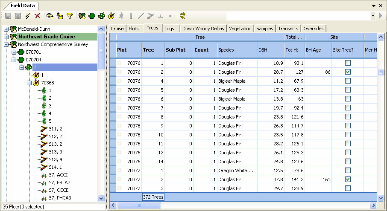Click the filter funnel icon
387x211 pixels.
(x=70, y=16)
